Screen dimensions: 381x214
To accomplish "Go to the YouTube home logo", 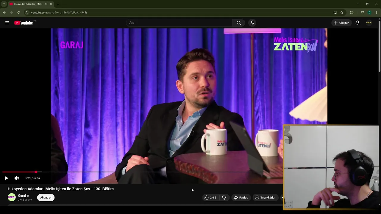I will (24, 23).
